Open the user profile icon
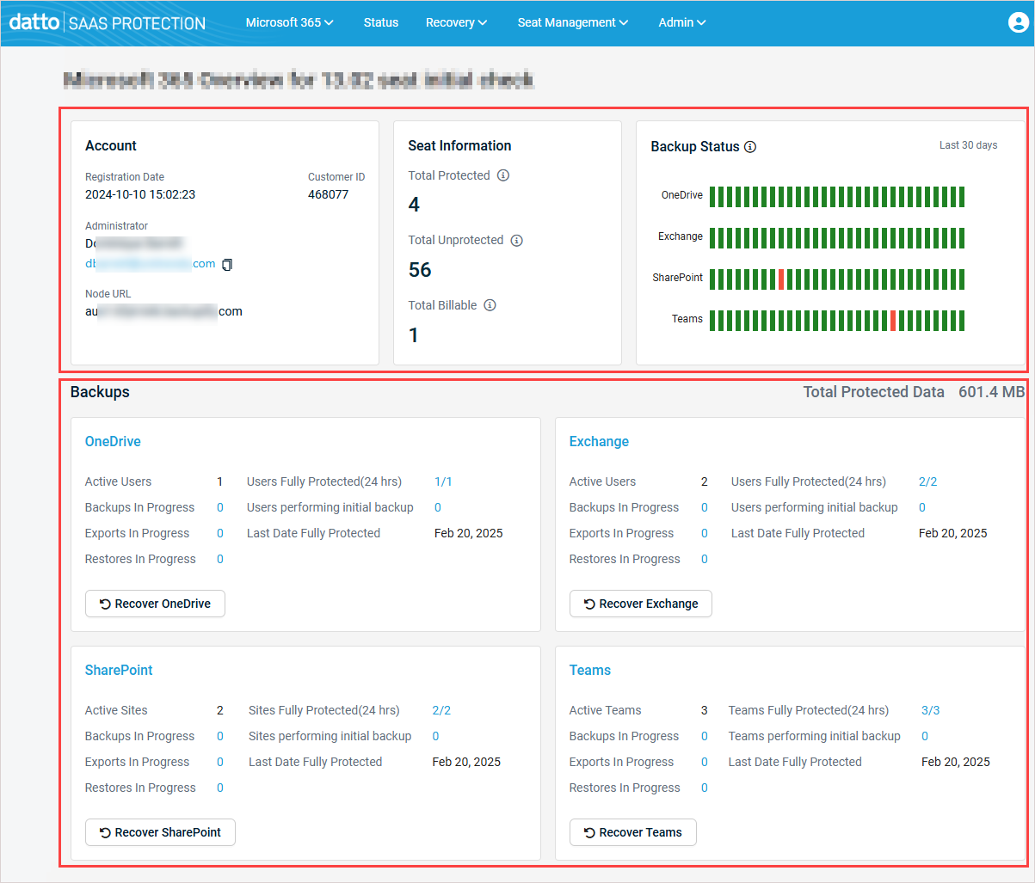The image size is (1035, 883). (x=1018, y=22)
